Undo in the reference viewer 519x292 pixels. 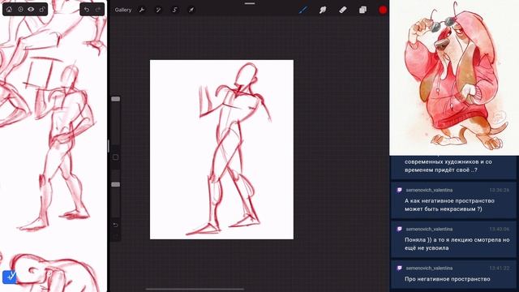click(x=87, y=9)
